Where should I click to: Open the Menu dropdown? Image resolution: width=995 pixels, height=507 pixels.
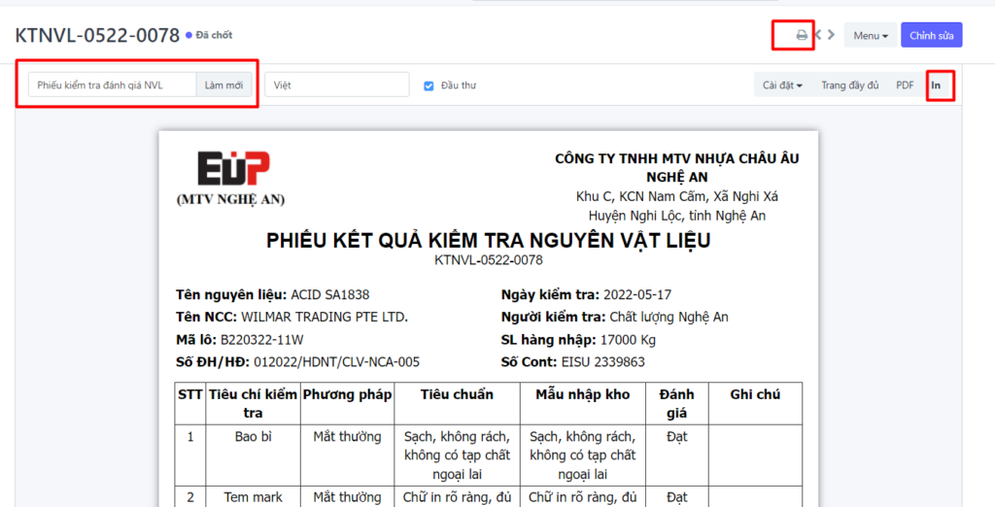[870, 36]
